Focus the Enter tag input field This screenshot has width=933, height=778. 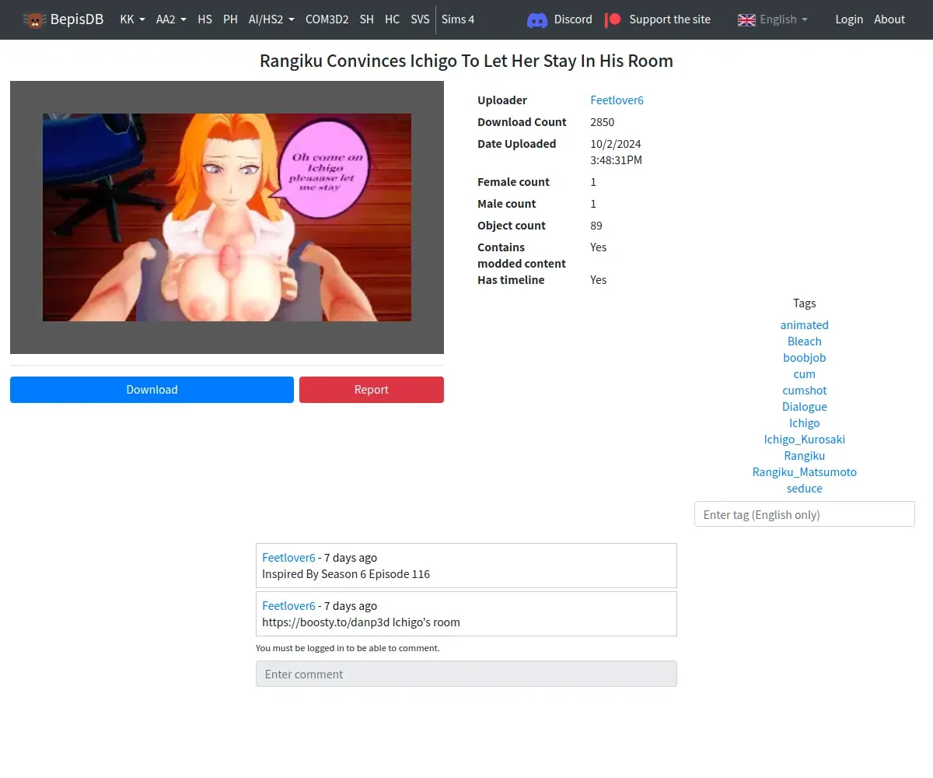pos(805,514)
